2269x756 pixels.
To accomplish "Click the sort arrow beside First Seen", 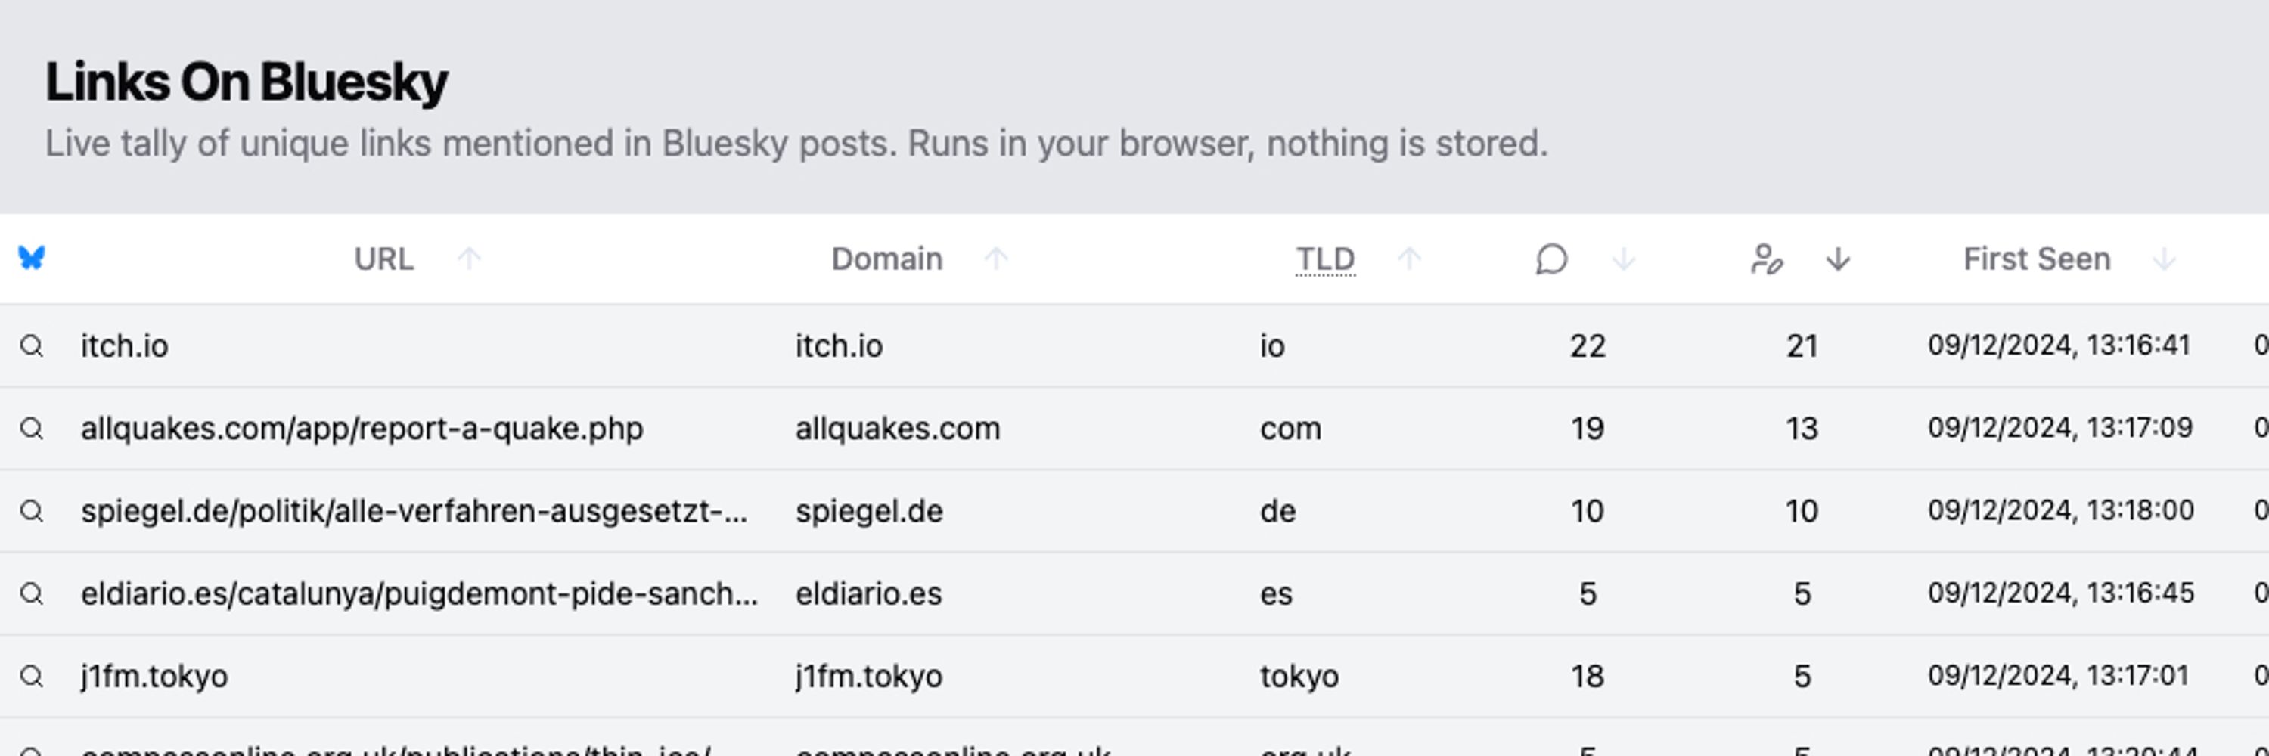I will pyautogui.click(x=2164, y=259).
